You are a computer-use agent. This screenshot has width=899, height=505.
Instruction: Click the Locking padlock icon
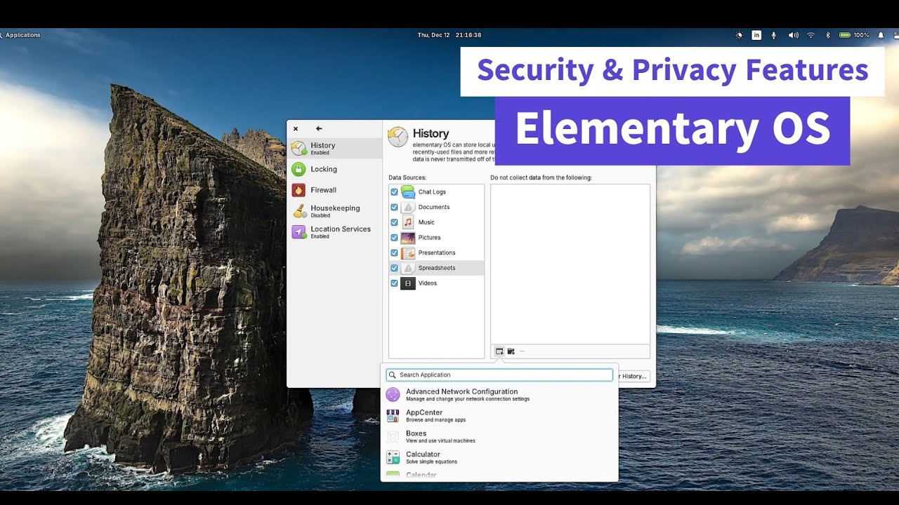[298, 169]
